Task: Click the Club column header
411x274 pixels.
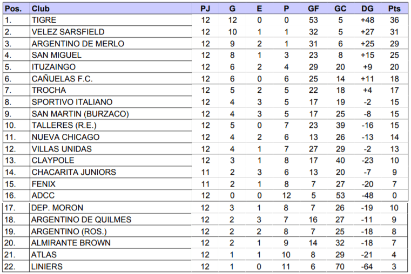Action: click(x=41, y=9)
